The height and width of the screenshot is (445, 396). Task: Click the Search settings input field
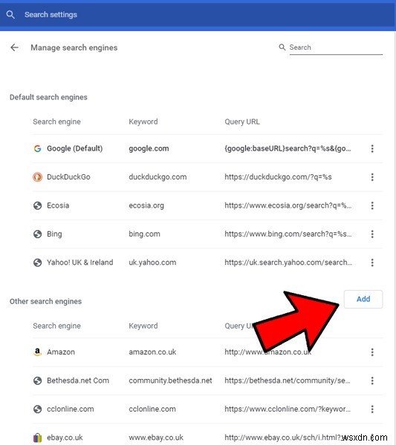click(x=199, y=15)
